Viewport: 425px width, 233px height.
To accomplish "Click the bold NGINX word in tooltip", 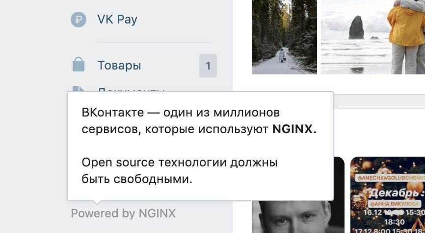I will [294, 129].
